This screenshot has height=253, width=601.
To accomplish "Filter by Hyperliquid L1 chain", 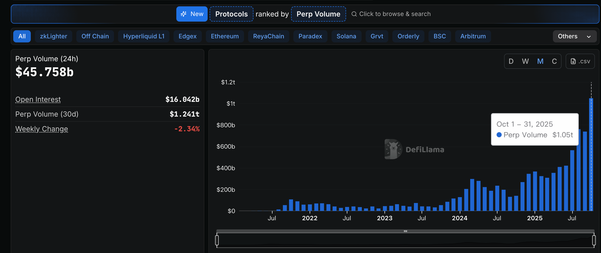I will 144,36.
